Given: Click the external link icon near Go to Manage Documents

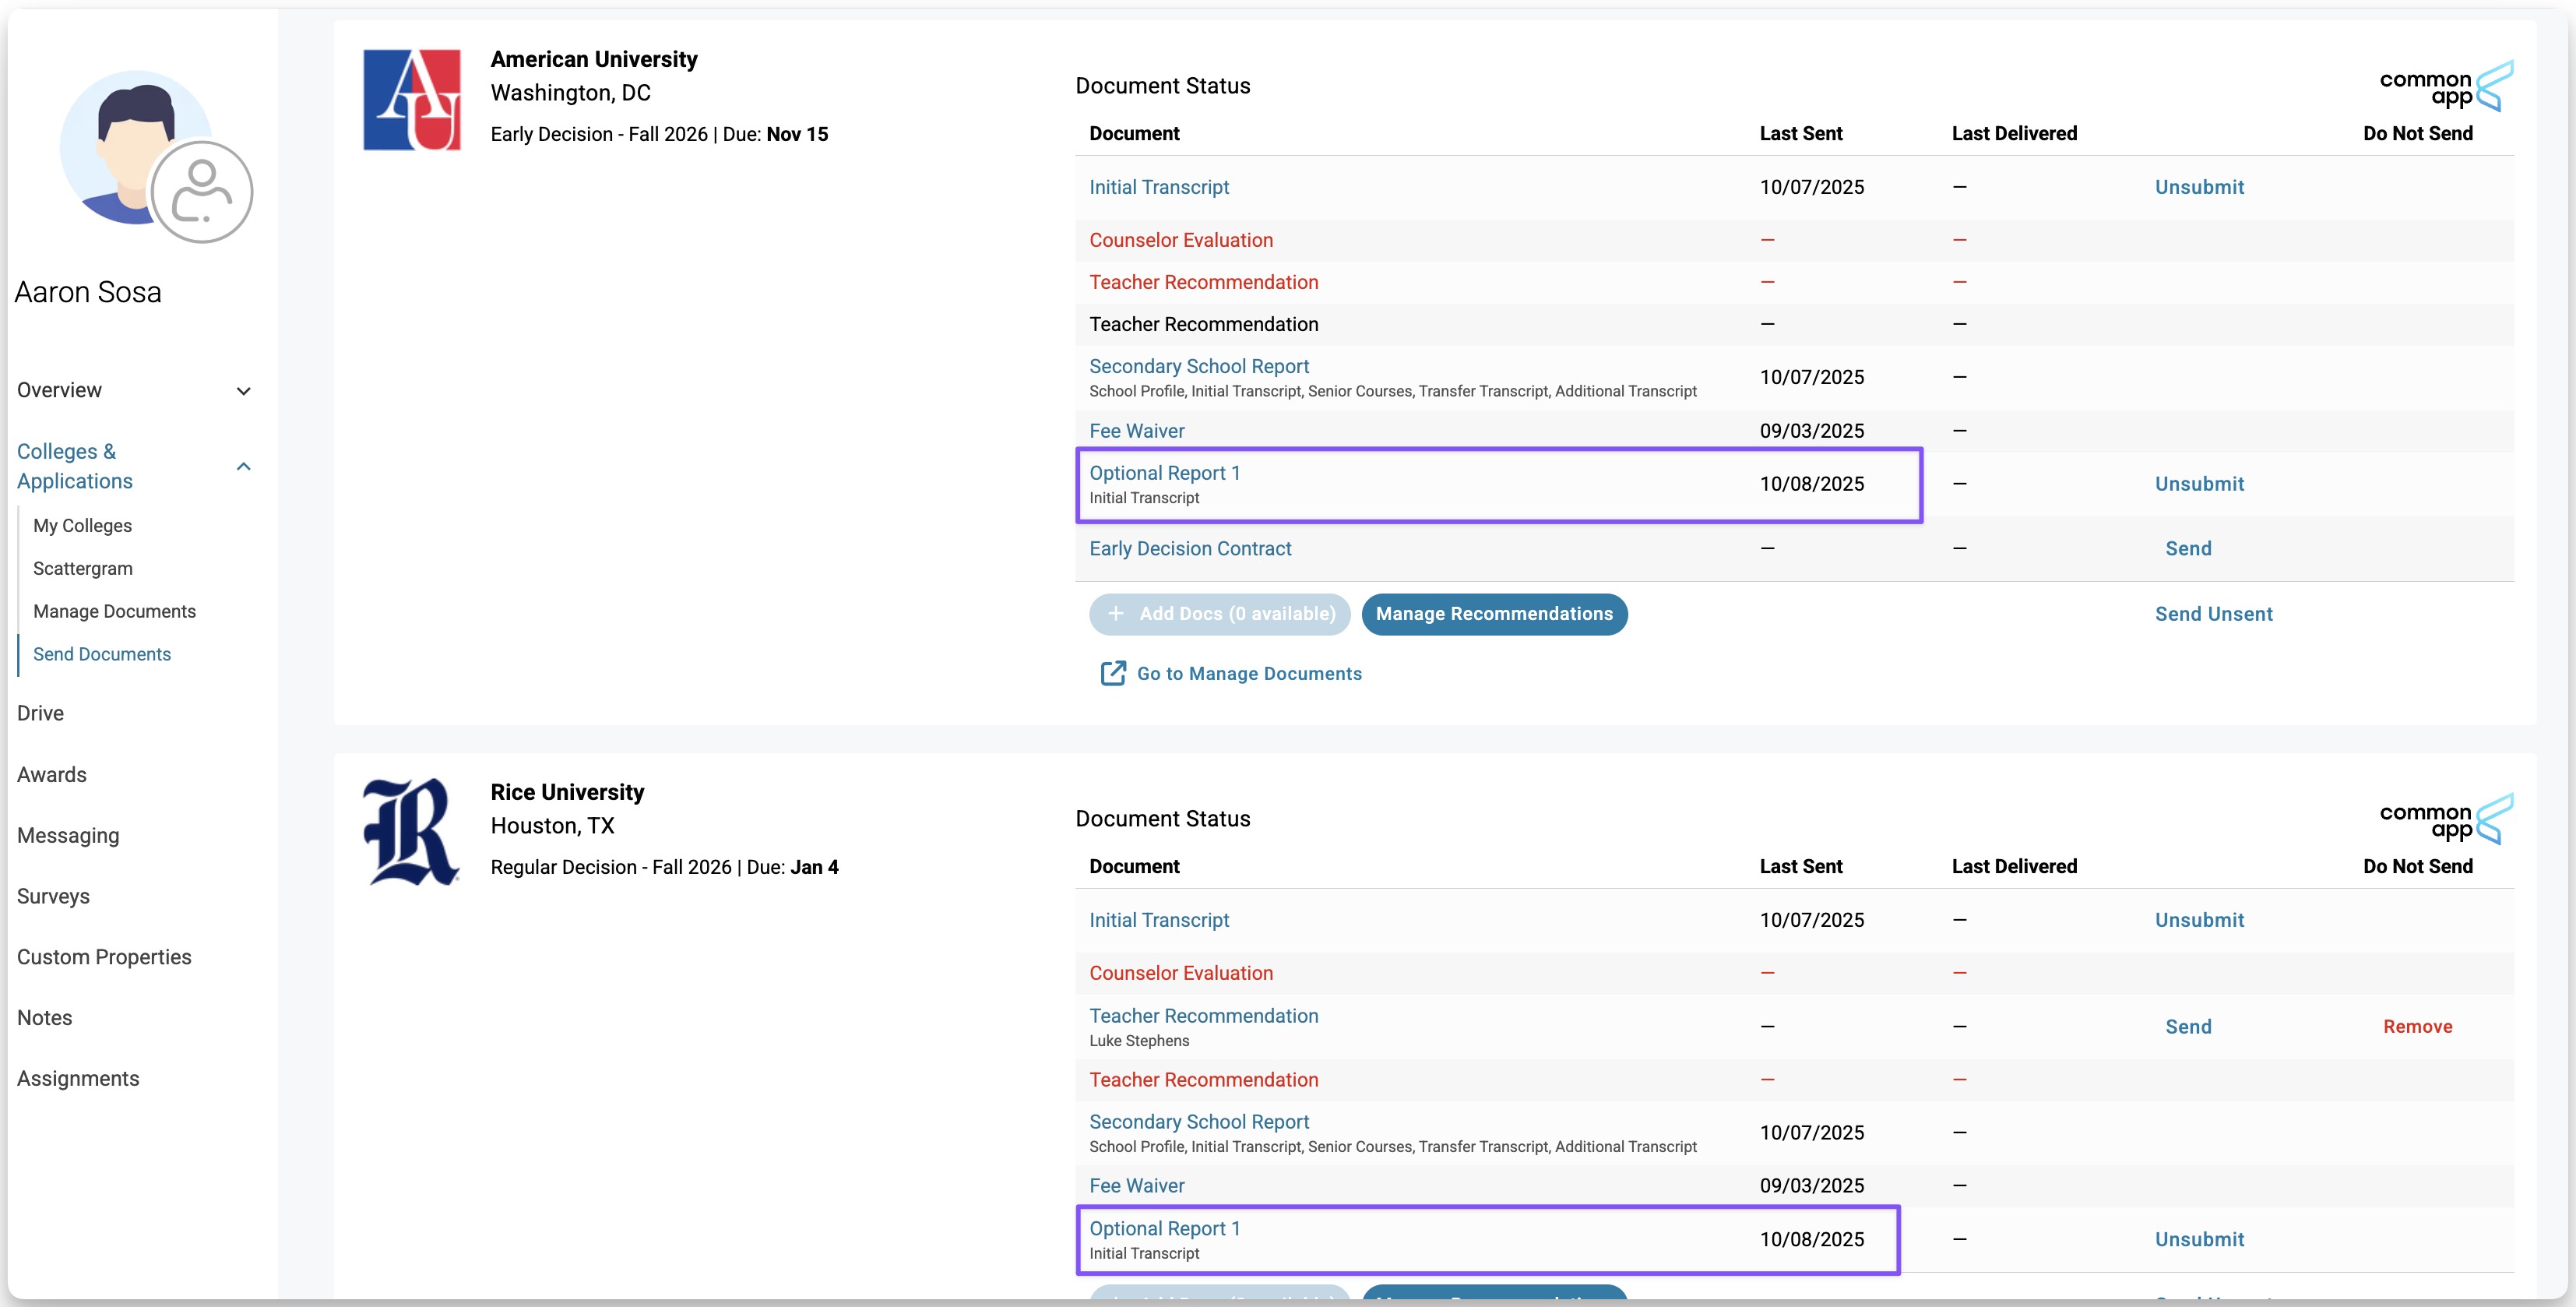Looking at the screenshot, I should click(x=1113, y=673).
